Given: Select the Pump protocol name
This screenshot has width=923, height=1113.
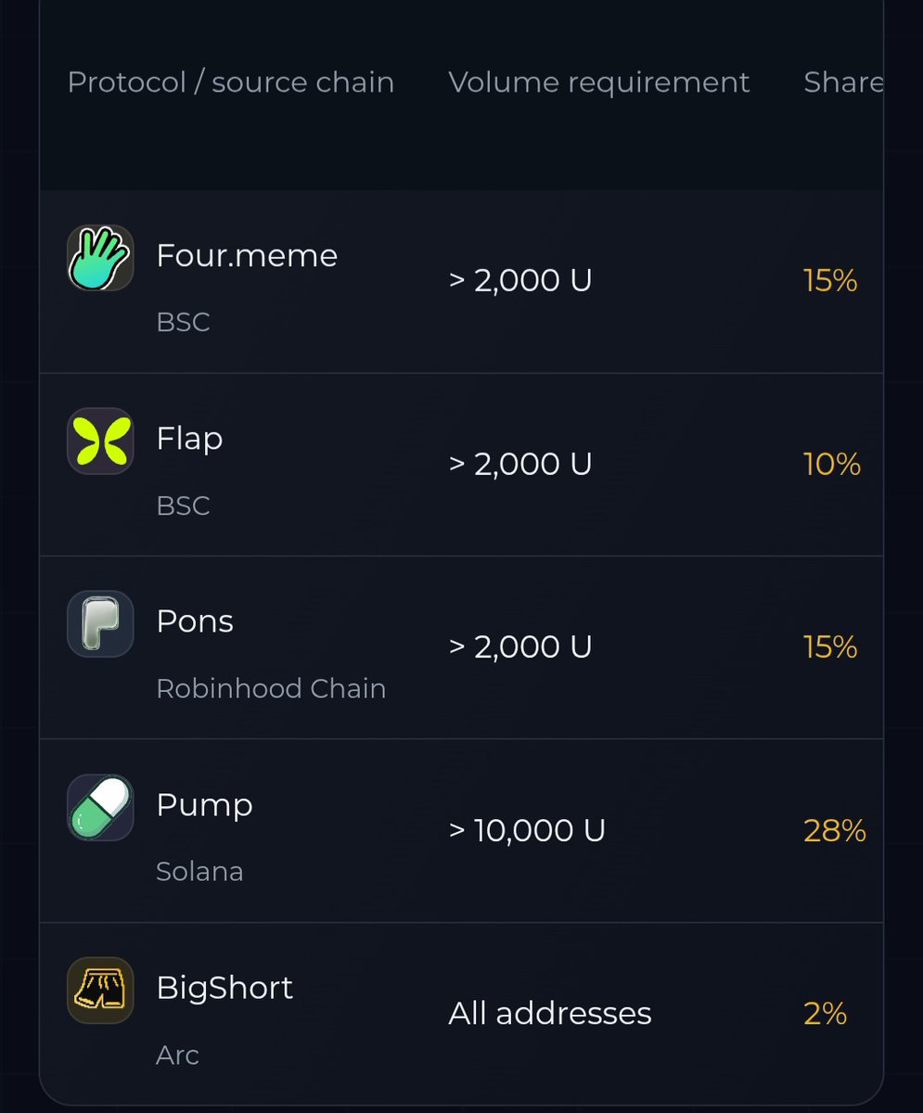Looking at the screenshot, I should tap(204, 805).
